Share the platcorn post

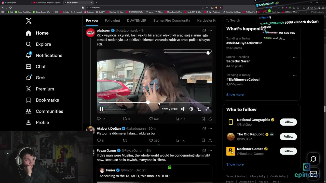[x=210, y=119]
